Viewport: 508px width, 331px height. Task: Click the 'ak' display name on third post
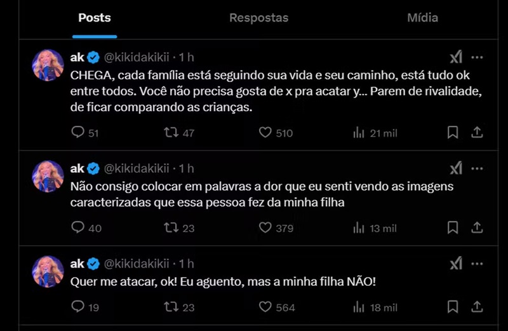click(x=77, y=264)
